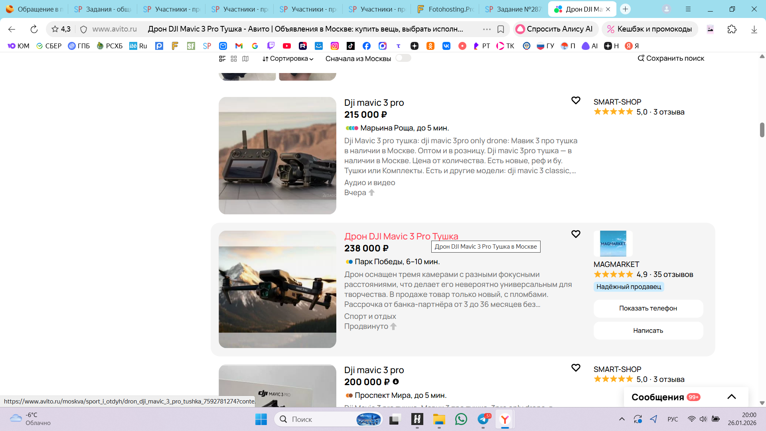
Task: Click the page vertical scrollbar thumb
Action: click(x=762, y=130)
